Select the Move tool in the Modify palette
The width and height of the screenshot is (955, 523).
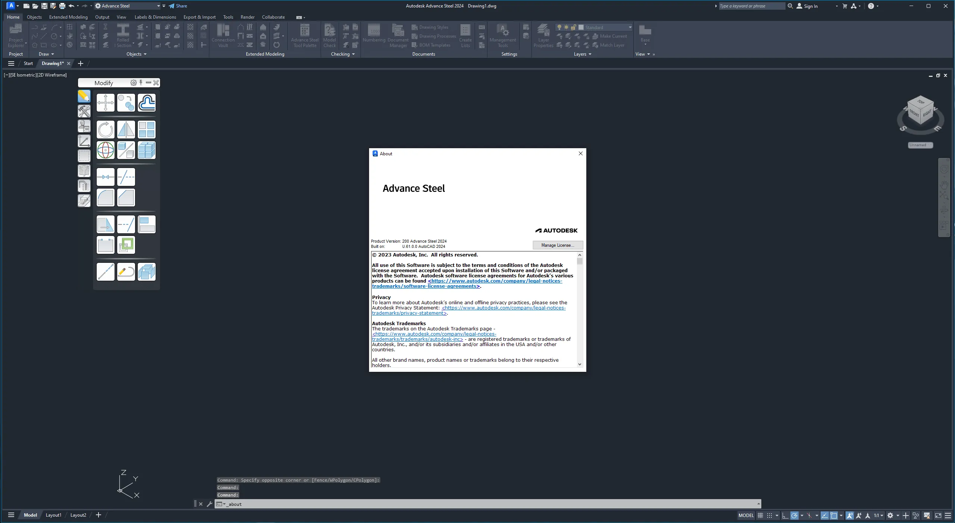click(x=105, y=103)
